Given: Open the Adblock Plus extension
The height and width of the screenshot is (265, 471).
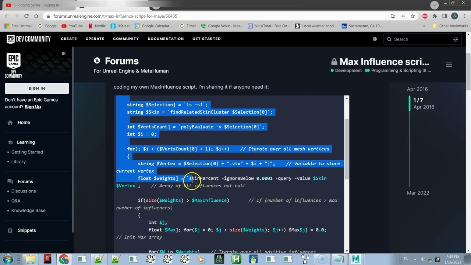Looking at the screenshot, I should pyautogui.click(x=425, y=16).
